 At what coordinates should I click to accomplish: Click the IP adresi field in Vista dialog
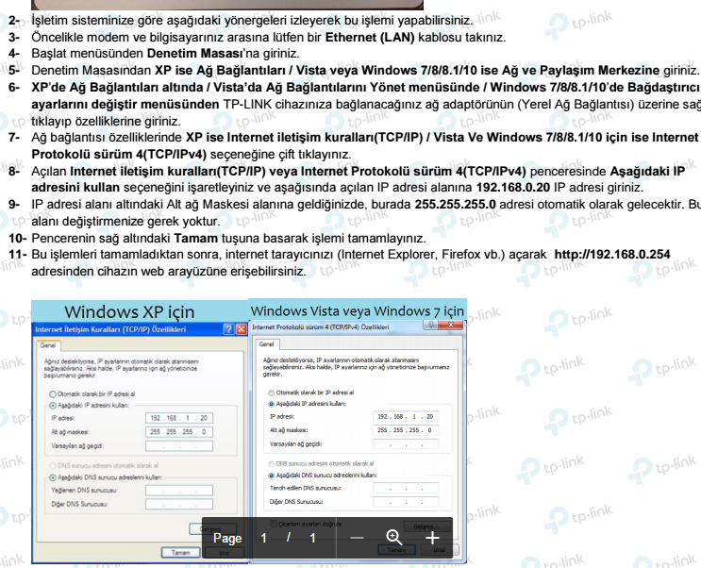pos(406,416)
